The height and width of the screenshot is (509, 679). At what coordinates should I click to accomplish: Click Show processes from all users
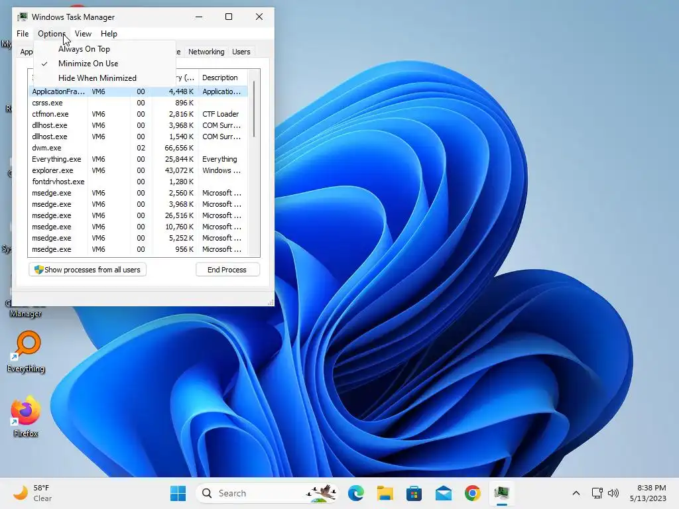[x=88, y=270]
